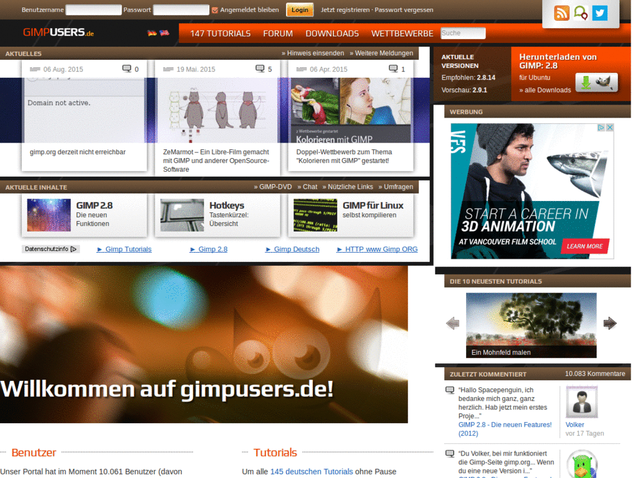Close the ad with X icon
The image size is (638, 478).
pos(610,128)
